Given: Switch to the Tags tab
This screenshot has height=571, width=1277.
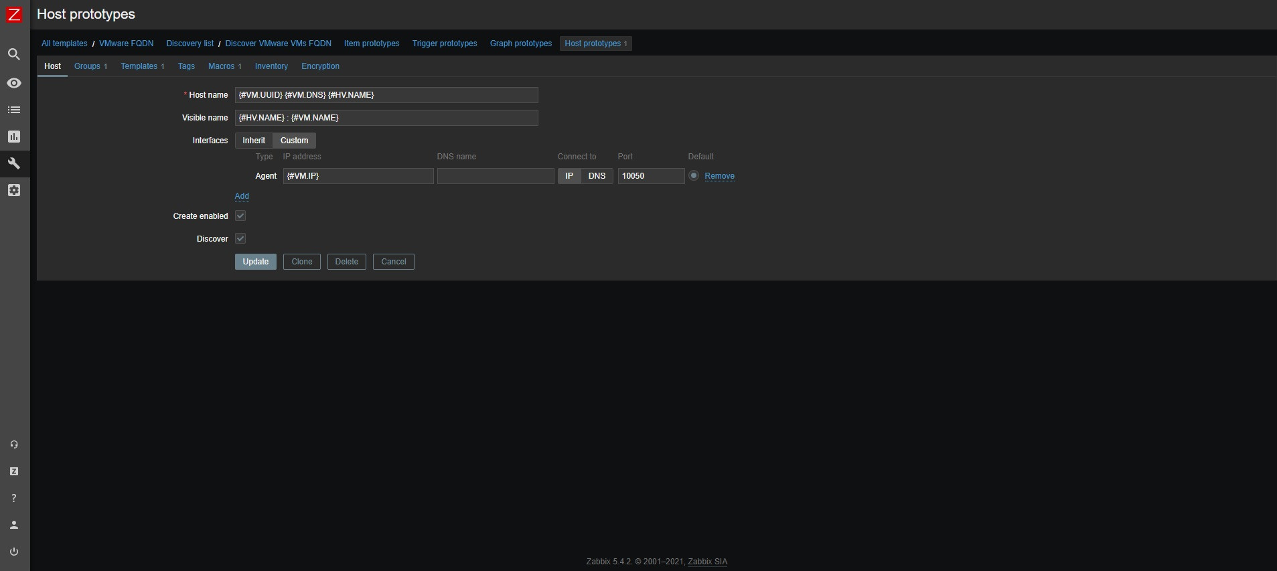Looking at the screenshot, I should click(186, 66).
